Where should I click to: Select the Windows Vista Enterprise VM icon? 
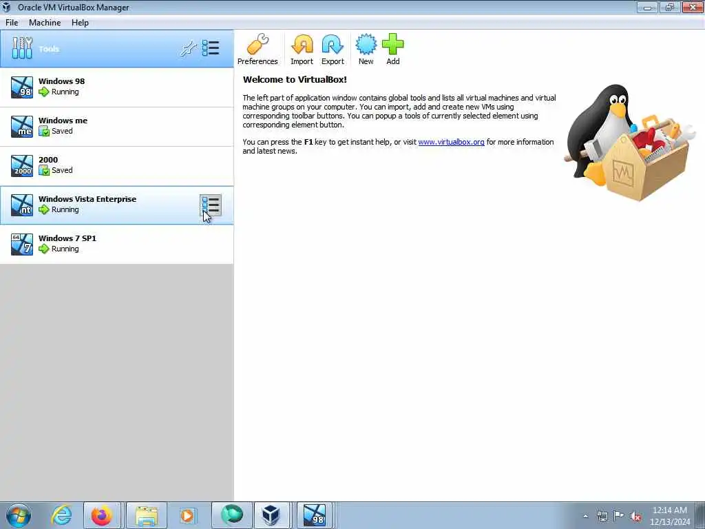[x=22, y=205]
